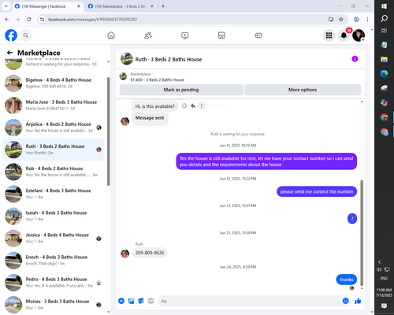
Task: Open the Facebook home logo
Action: click(x=11, y=35)
